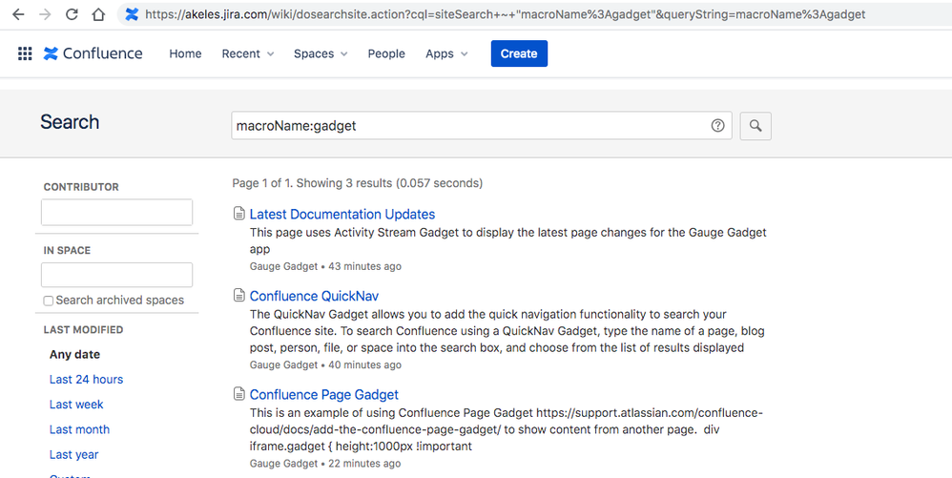The width and height of the screenshot is (952, 478).
Task: Open the People nav item
Action: 386,53
